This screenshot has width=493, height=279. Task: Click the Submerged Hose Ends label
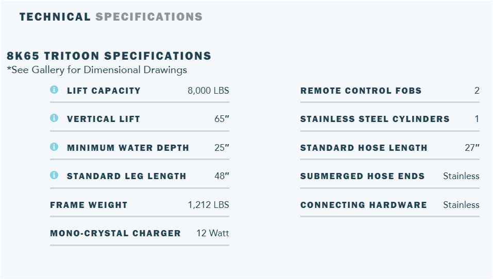point(362,176)
